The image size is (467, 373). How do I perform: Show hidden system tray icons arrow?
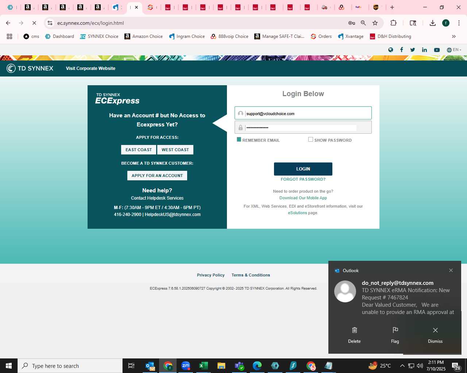pyautogui.click(x=402, y=366)
